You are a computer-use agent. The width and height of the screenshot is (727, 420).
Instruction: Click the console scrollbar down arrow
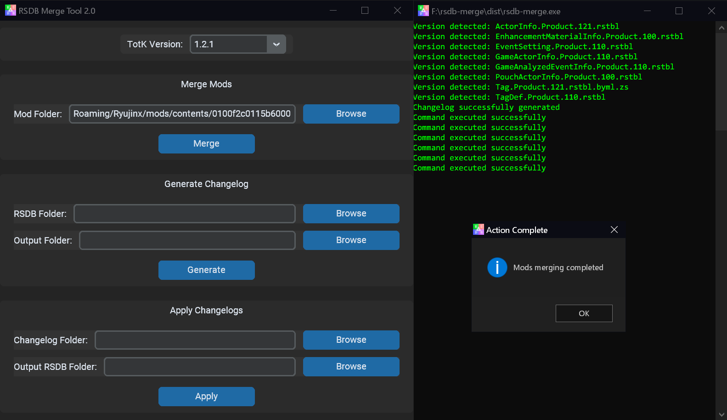point(721,415)
